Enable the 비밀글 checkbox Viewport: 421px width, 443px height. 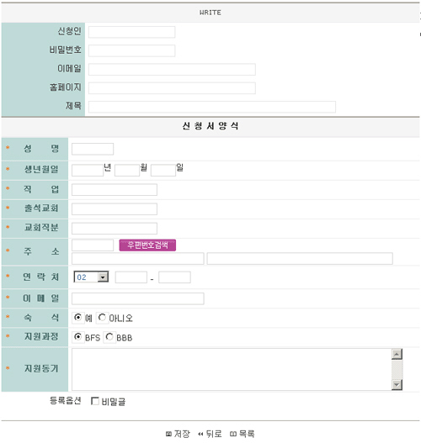95,401
